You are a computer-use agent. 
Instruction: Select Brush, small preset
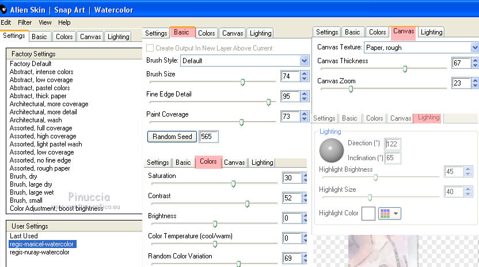26,200
